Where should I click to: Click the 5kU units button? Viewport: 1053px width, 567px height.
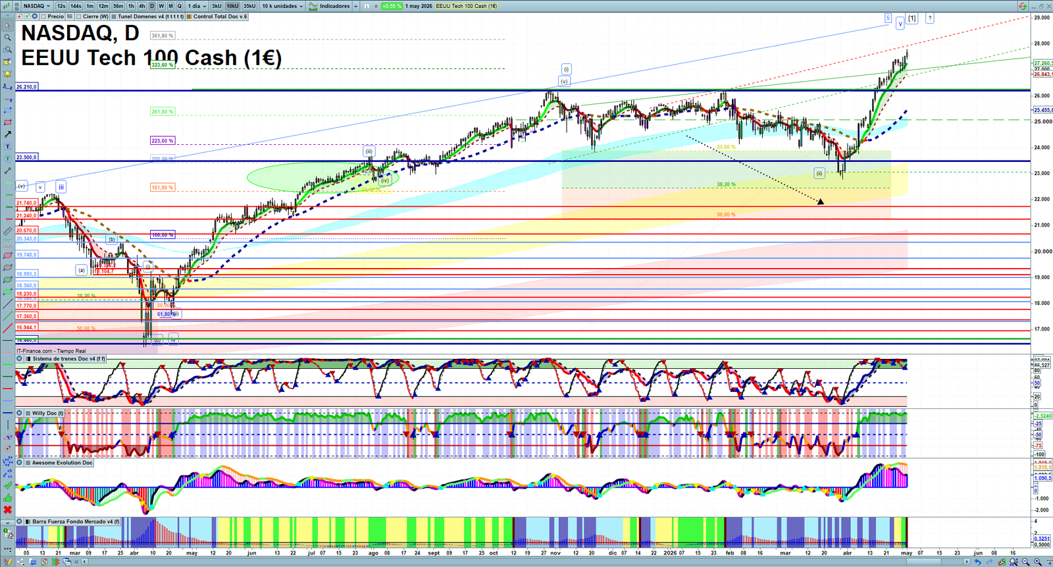(x=217, y=6)
